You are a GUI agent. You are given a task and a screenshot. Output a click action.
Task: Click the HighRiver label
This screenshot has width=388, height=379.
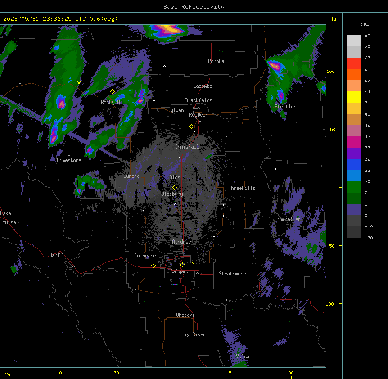pyautogui.click(x=194, y=334)
